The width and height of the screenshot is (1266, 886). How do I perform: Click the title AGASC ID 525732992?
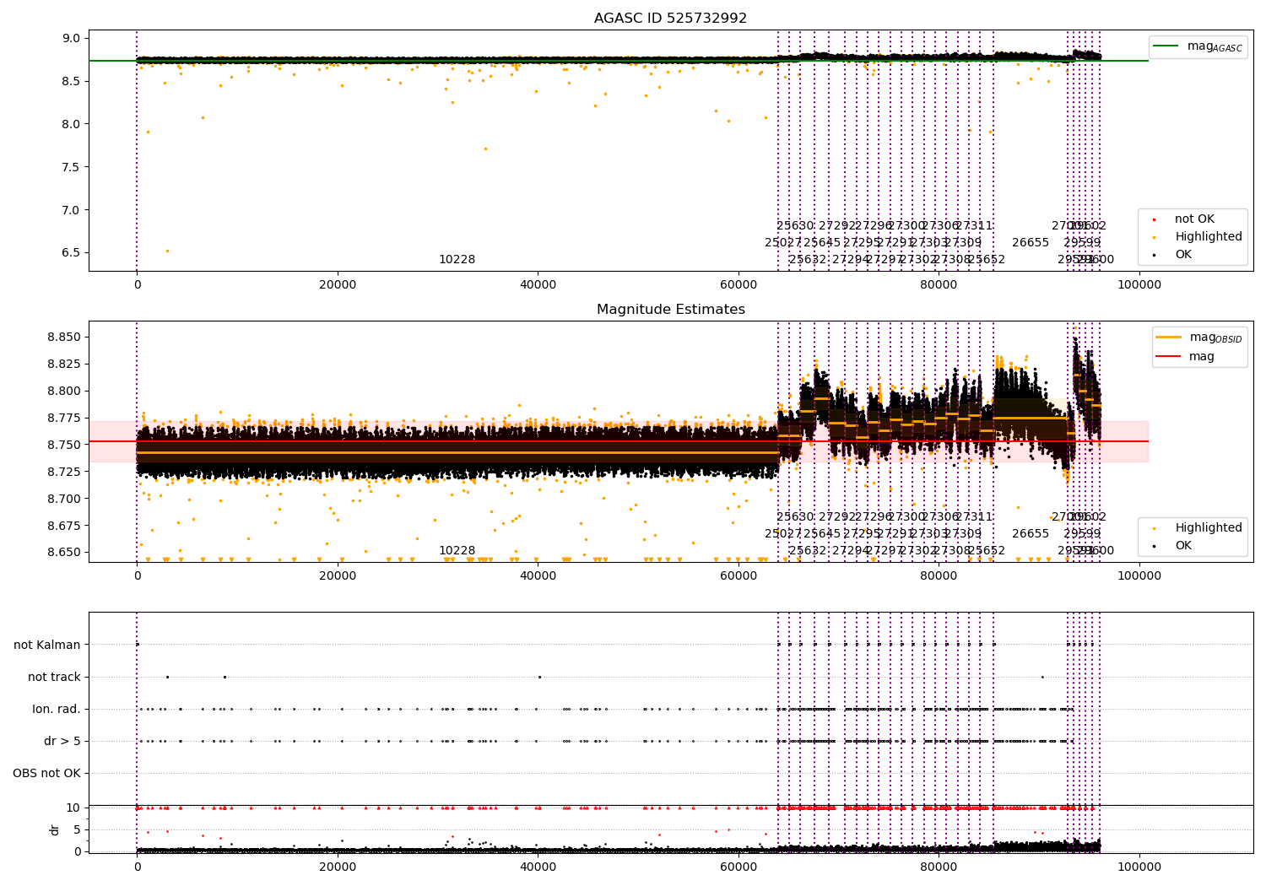pyautogui.click(x=670, y=18)
